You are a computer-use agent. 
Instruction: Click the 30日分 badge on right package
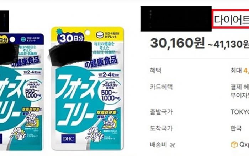pyautogui.click(x=71, y=38)
